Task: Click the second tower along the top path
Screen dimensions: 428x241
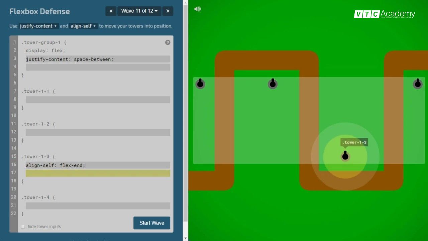Action: click(x=273, y=84)
